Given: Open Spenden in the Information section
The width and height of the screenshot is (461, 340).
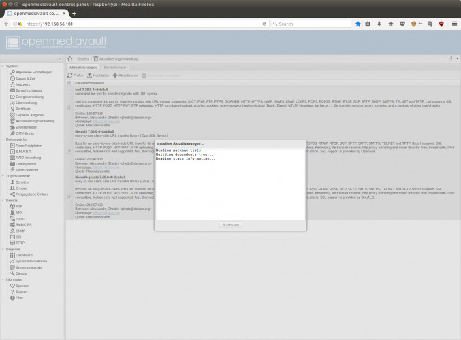Looking at the screenshot, I should pos(20,286).
